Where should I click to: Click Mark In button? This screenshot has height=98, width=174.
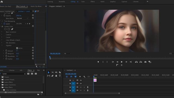(103, 62)
